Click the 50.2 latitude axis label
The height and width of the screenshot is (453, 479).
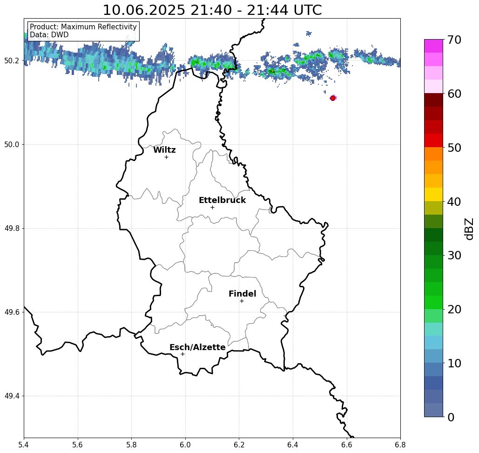12,61
